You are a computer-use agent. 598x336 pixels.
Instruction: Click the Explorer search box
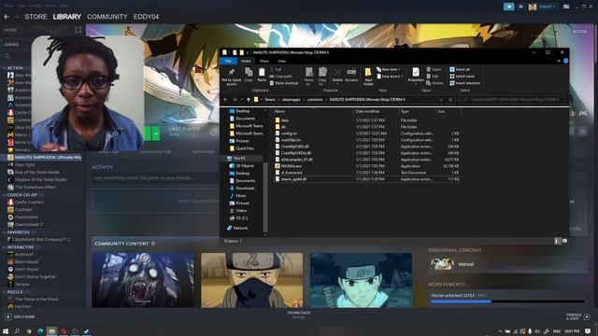(x=513, y=100)
